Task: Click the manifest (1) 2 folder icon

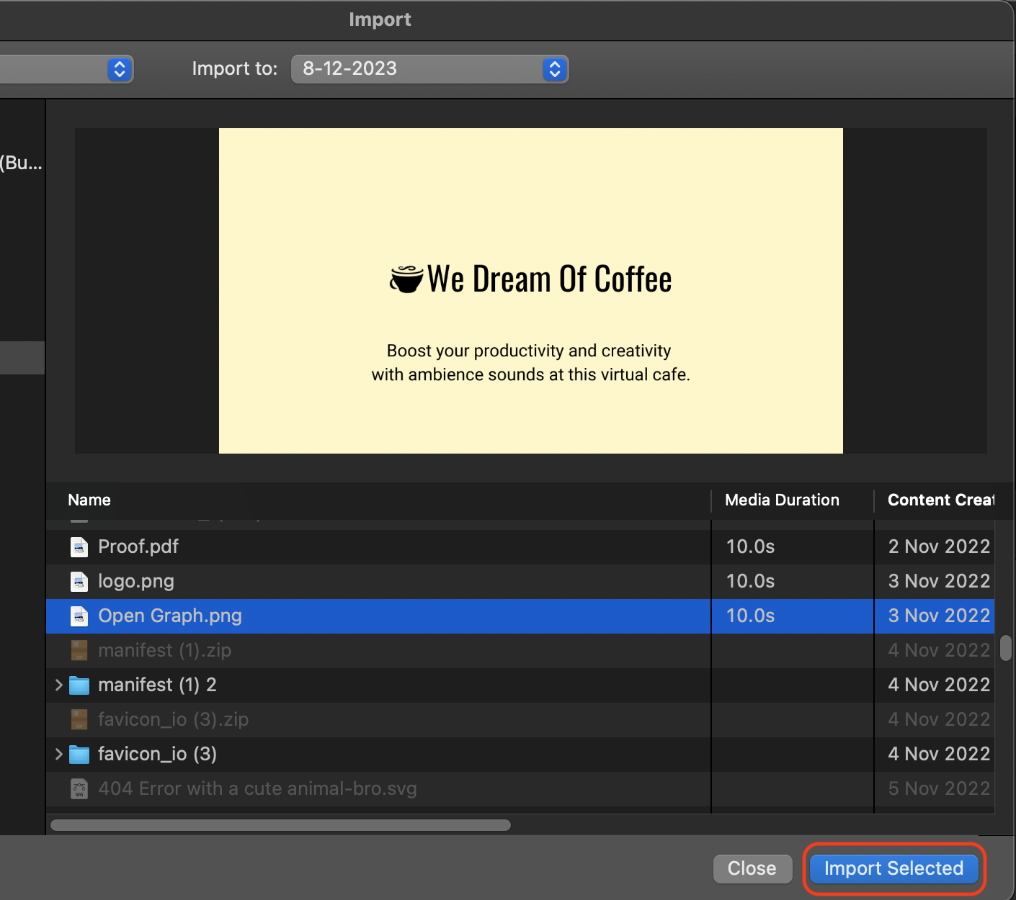Action: [x=79, y=685]
